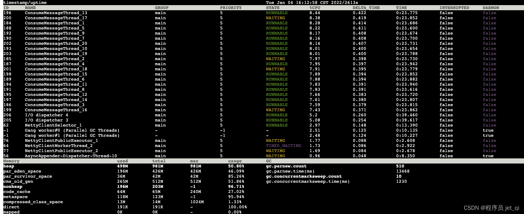Click thread name ConsumeMessageThread_17
Screen dimensions: 524x214
[x=56, y=18]
